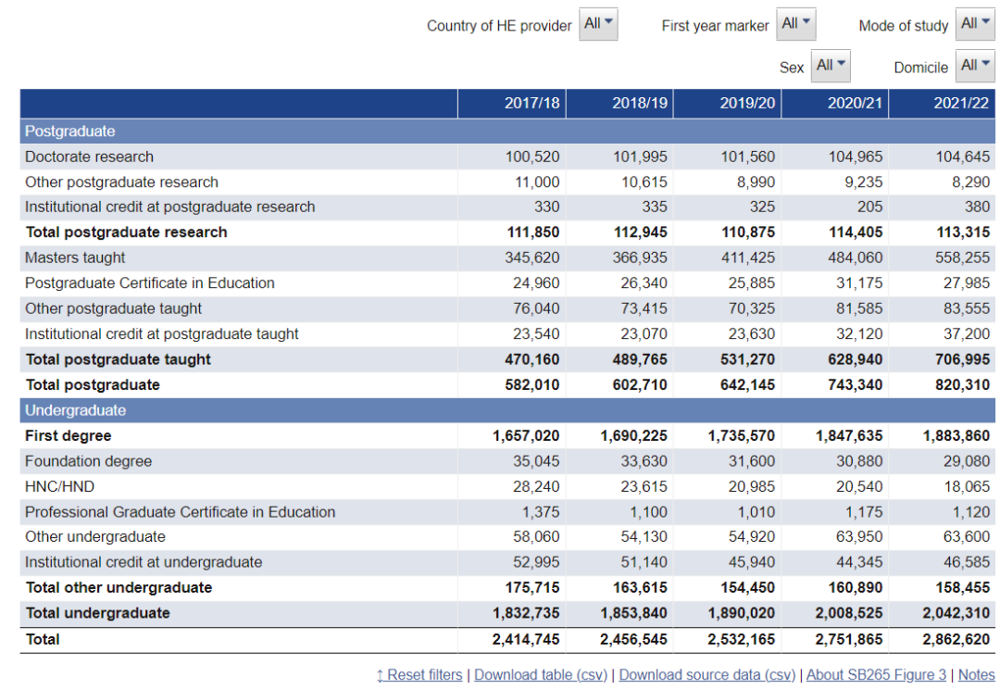Image resolution: width=1000 pixels, height=689 pixels.
Task: Click value 1,100 in 2018/19 column
Action: click(648, 512)
